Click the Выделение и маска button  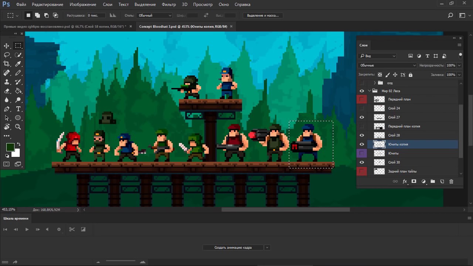click(x=263, y=16)
